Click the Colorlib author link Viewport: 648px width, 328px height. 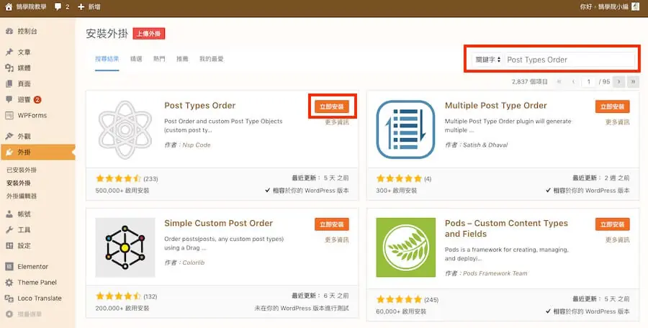194,263
